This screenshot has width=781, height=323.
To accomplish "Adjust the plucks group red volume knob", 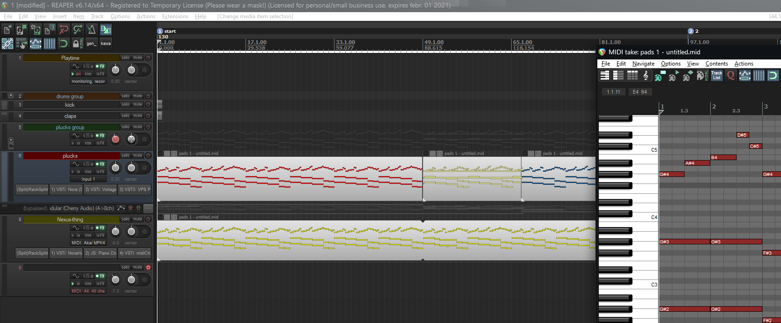I will [115, 139].
